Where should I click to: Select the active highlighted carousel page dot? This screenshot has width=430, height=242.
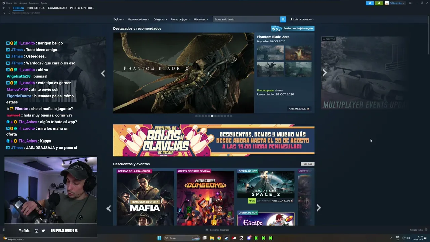click(212, 116)
